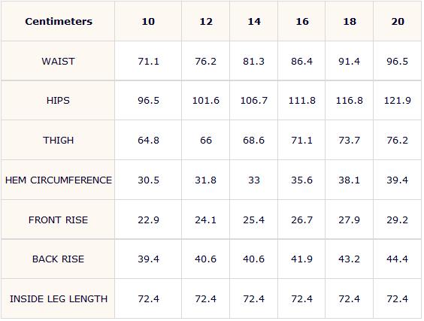
Task: Click the BACK RISE row label
Action: click(58, 259)
